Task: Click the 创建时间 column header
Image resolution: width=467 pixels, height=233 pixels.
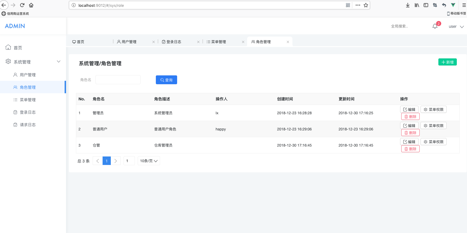Action: (285, 99)
